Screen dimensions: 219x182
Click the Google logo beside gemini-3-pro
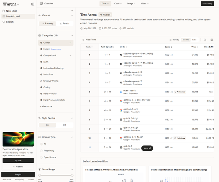(x=121, y=110)
